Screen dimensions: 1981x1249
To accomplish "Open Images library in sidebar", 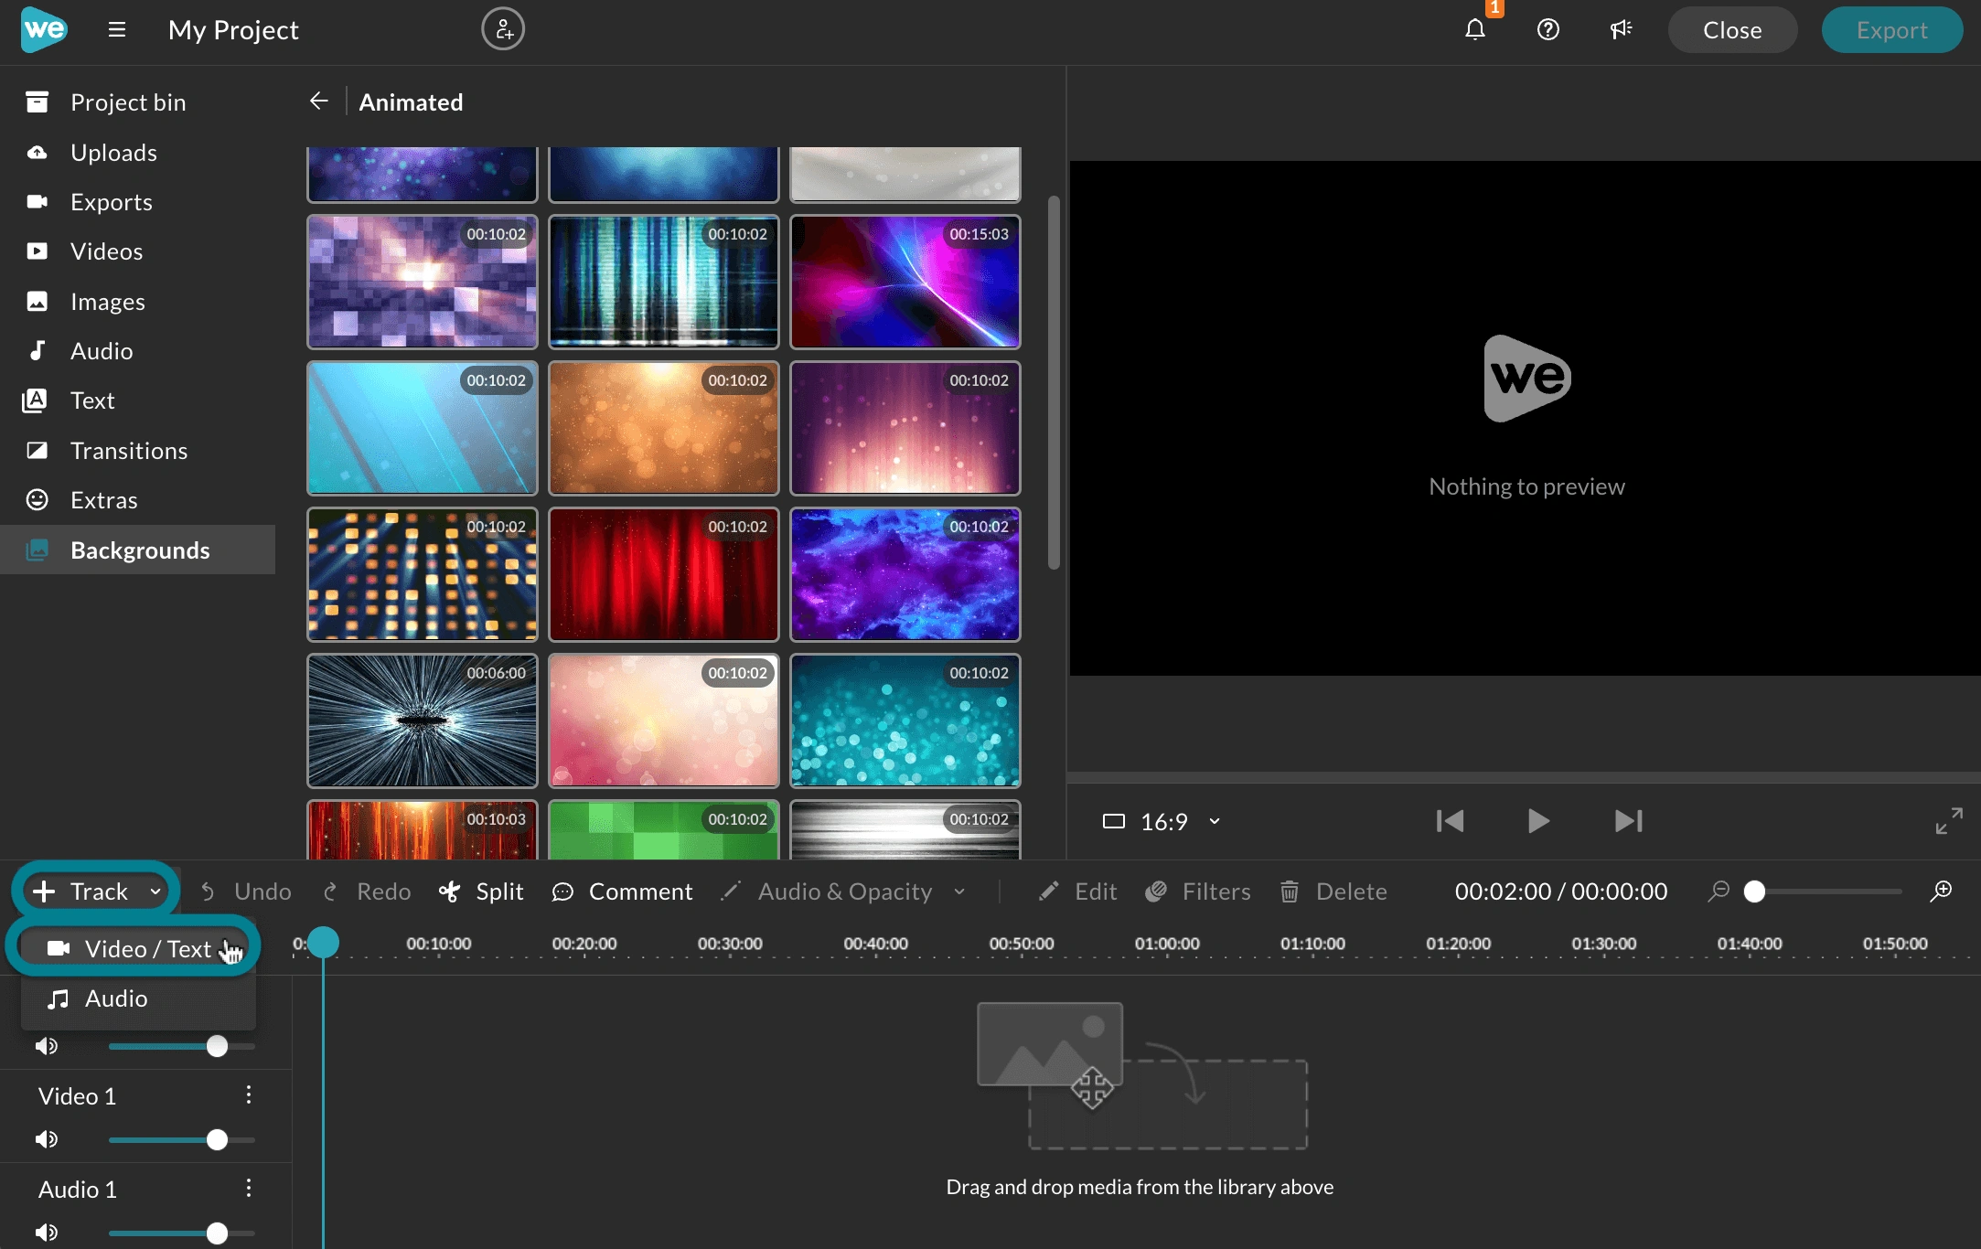I will (x=137, y=302).
